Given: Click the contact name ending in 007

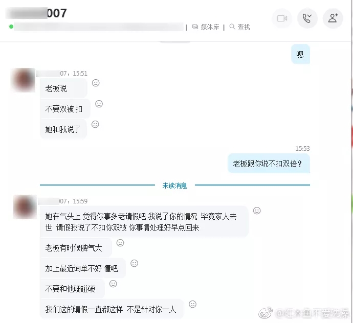Looking at the screenshot, I should (x=36, y=13).
